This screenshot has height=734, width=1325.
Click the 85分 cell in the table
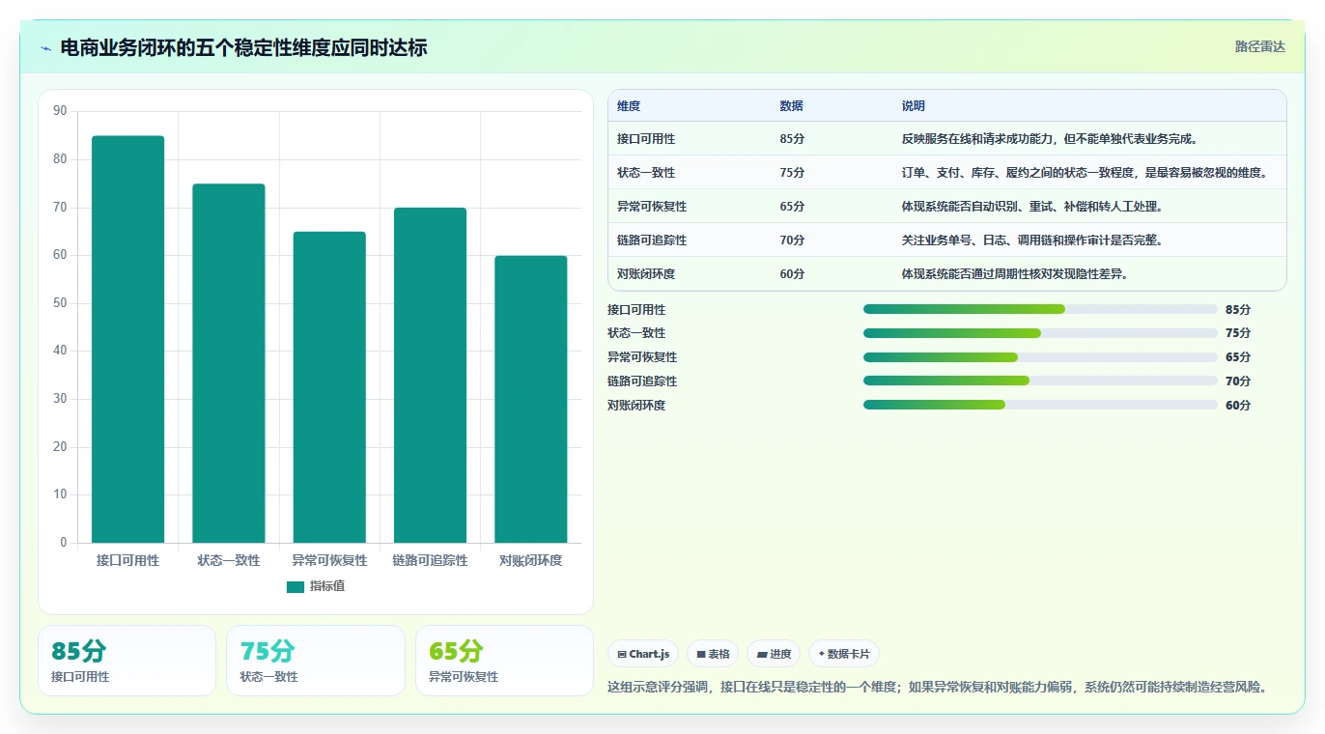(x=792, y=139)
